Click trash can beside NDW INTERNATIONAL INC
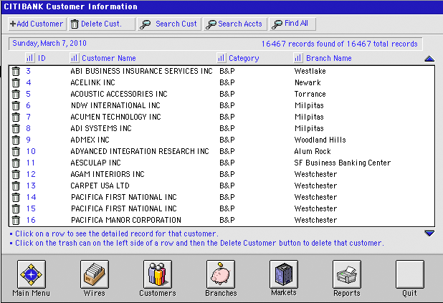The height and width of the screenshot is (303, 443). [16, 105]
